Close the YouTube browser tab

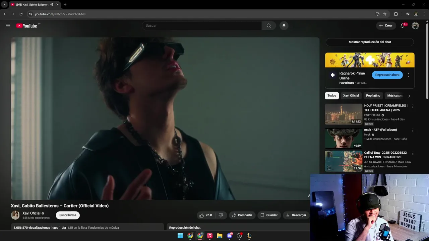(57, 5)
